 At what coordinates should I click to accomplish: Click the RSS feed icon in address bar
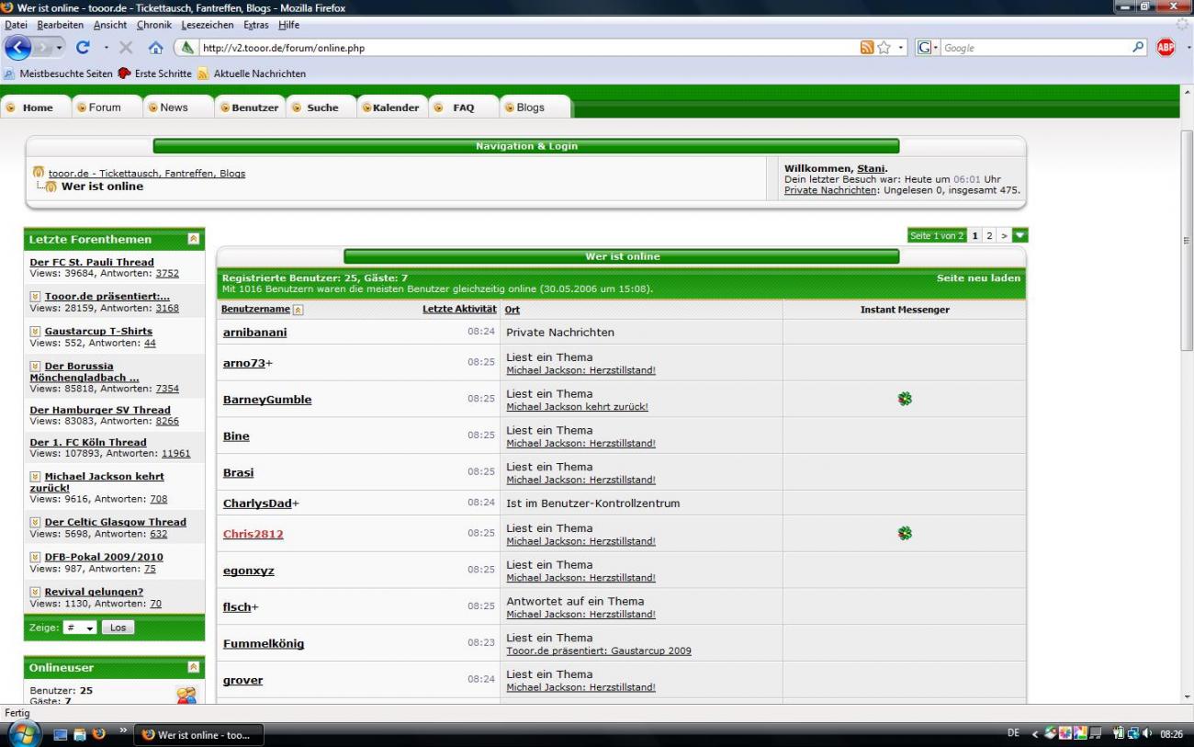click(867, 48)
